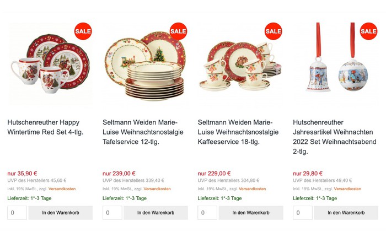386x231 pixels.
Task: Open Hutschenreuther Happy Wintertime Red Set title
Action: pos(45,127)
